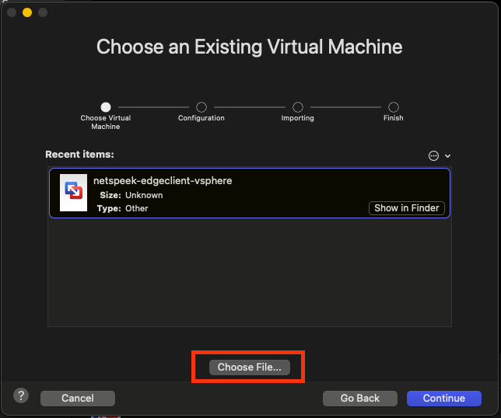
Task: Click the Finish step circle
Action: coord(394,107)
